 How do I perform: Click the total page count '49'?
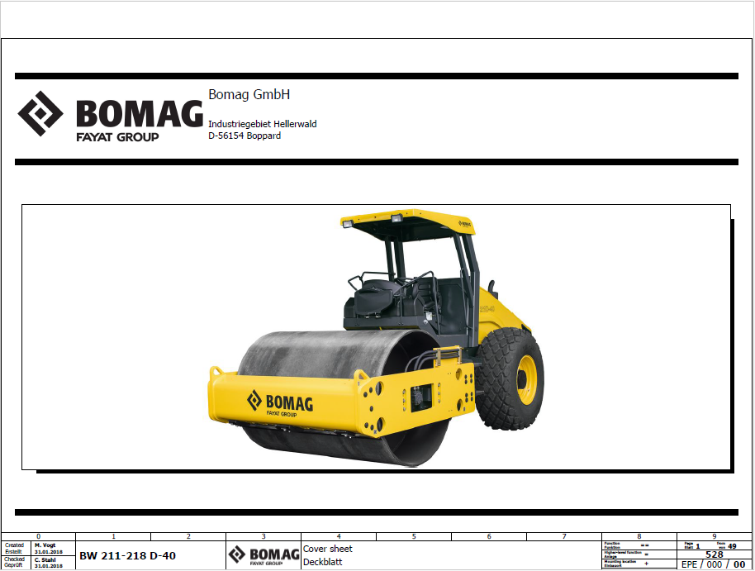click(x=732, y=546)
